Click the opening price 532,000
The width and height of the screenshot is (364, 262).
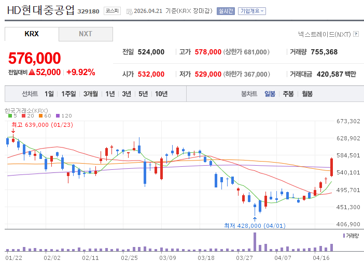click(151, 74)
